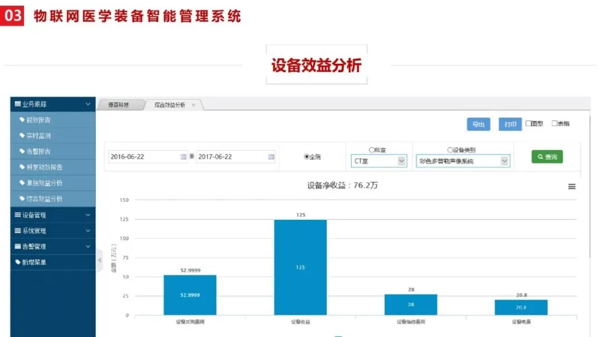
Task: Click the list icon beside 业务跟踪
Action: (18, 104)
